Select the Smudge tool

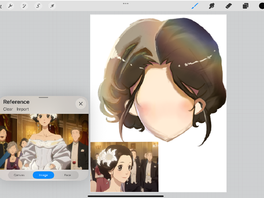(x=212, y=6)
